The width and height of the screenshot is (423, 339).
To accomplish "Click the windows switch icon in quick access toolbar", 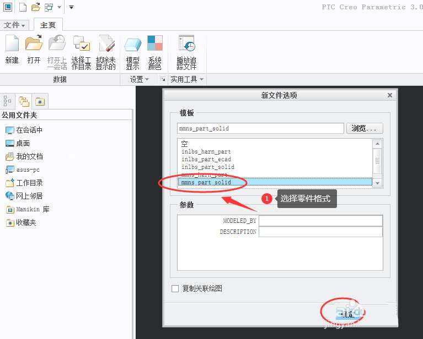I will pos(49,7).
